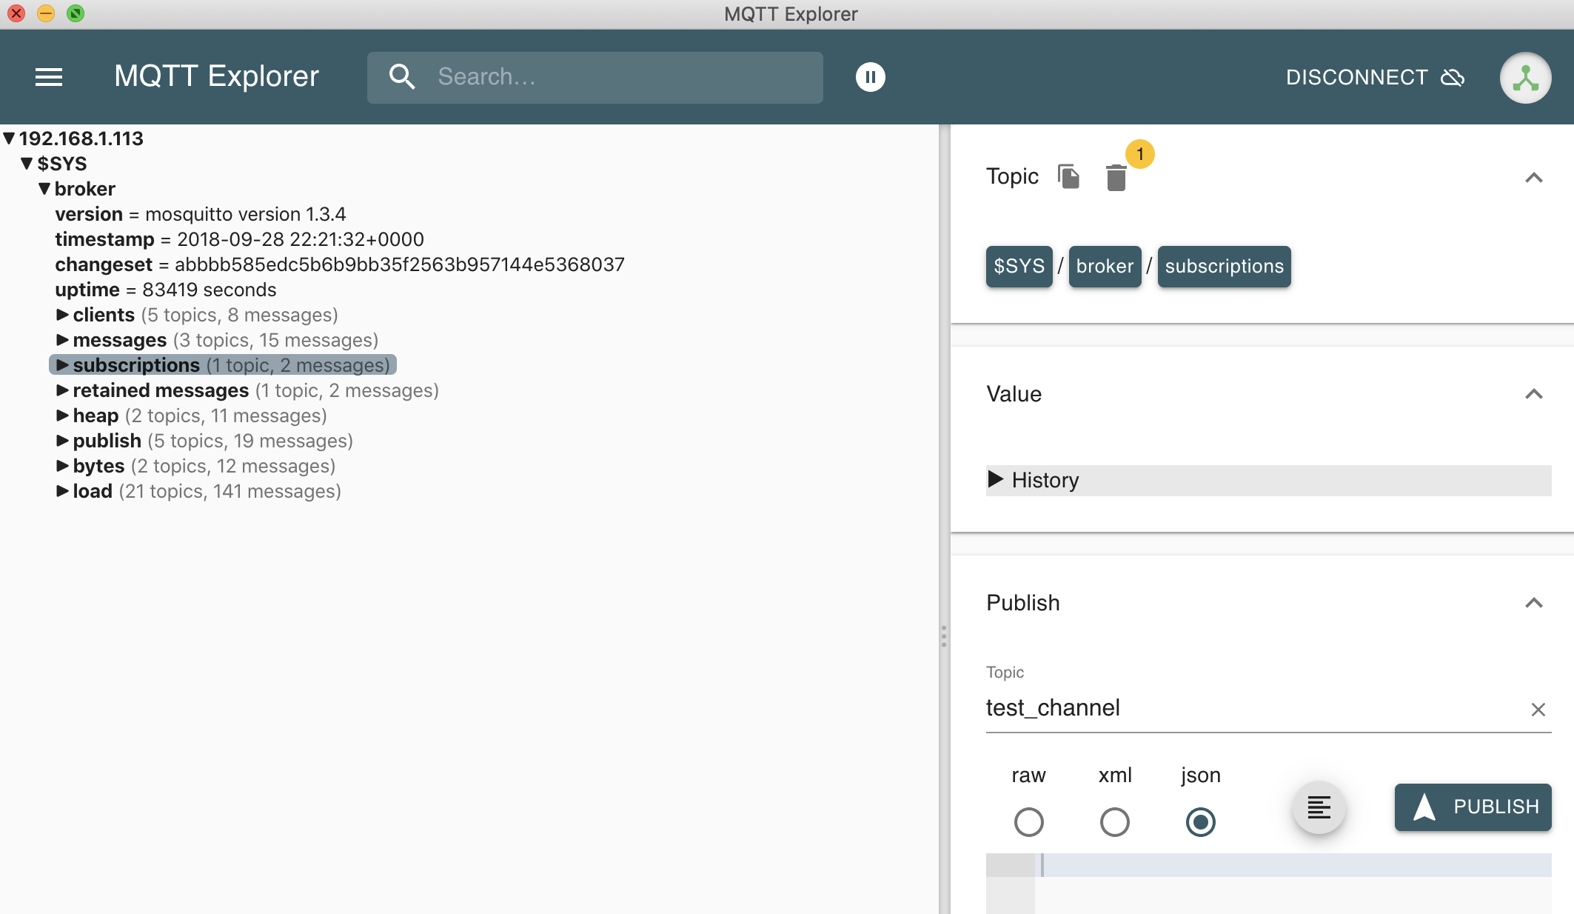Expand the heap topic
The image size is (1574, 914).
62,416
